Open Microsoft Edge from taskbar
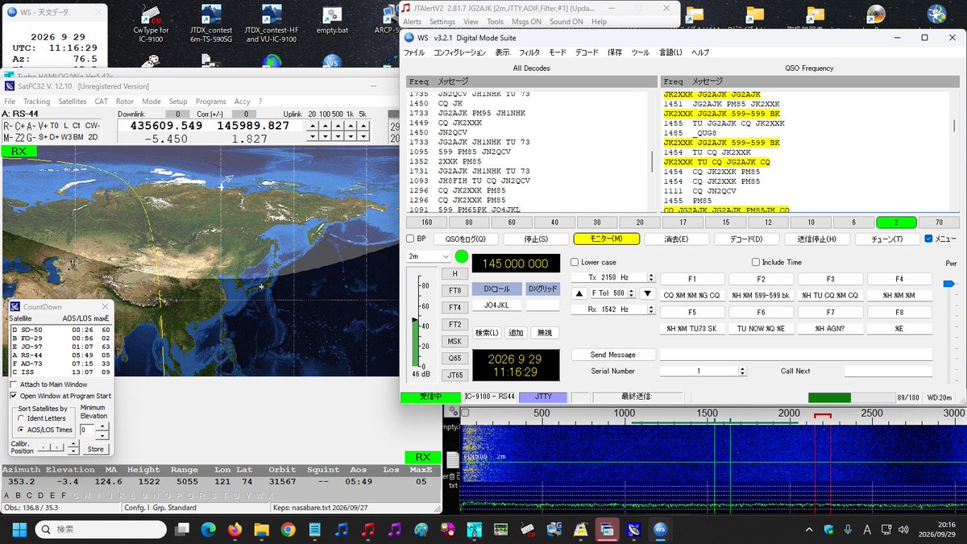This screenshot has height=544, width=967. click(x=209, y=529)
